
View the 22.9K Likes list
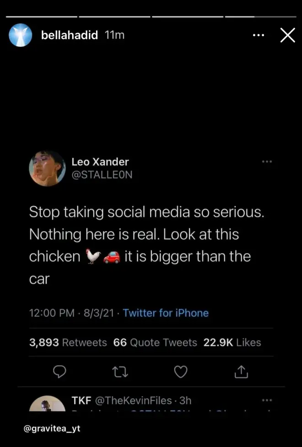[x=232, y=342]
